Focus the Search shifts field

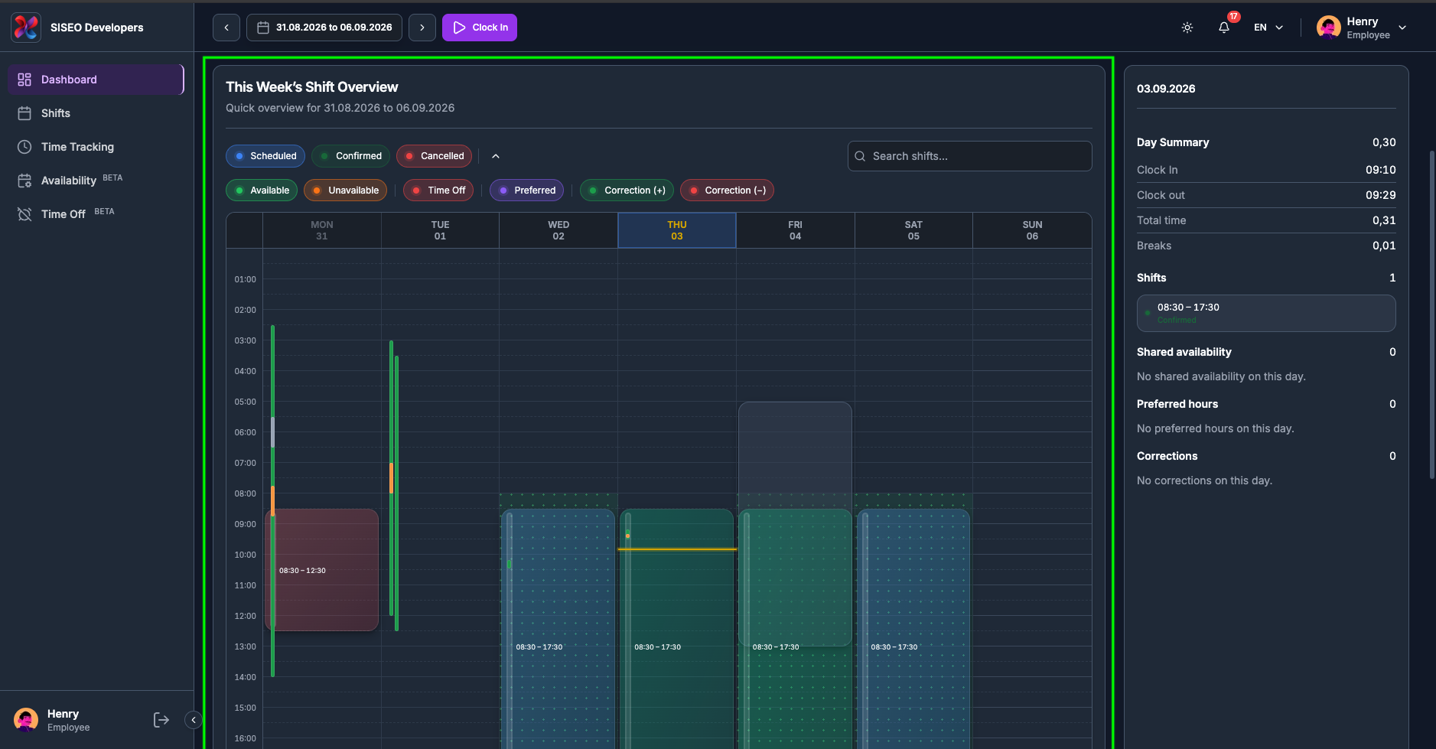coord(969,156)
